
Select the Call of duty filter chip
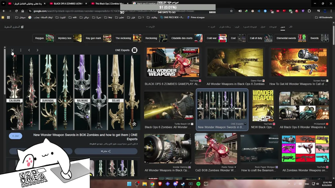[x=260, y=38]
